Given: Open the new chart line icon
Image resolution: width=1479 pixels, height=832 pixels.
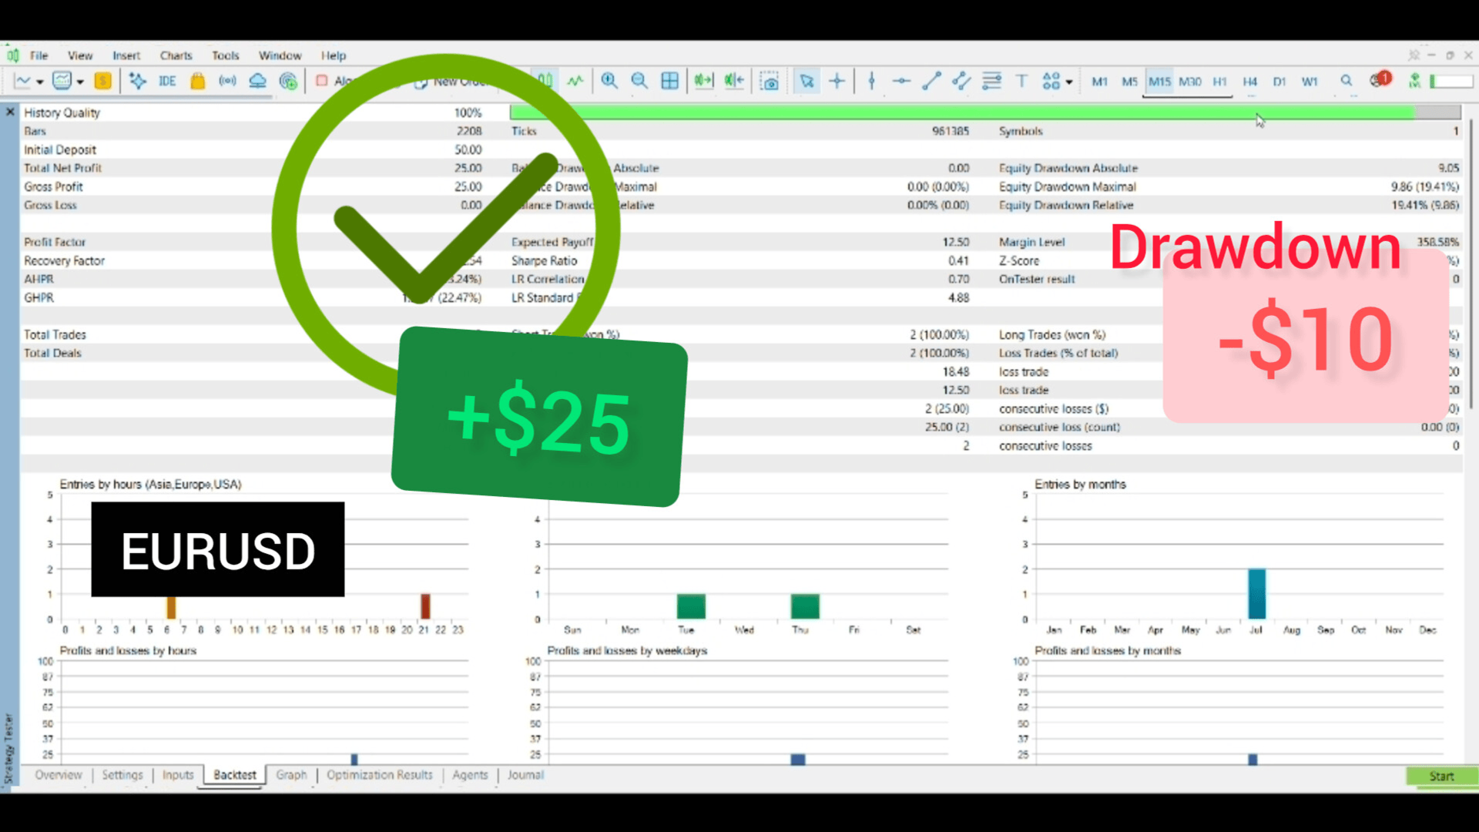Looking at the screenshot, I should point(22,81).
